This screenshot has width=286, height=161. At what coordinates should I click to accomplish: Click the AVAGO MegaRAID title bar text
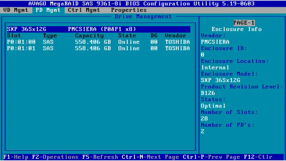(x=141, y=4)
